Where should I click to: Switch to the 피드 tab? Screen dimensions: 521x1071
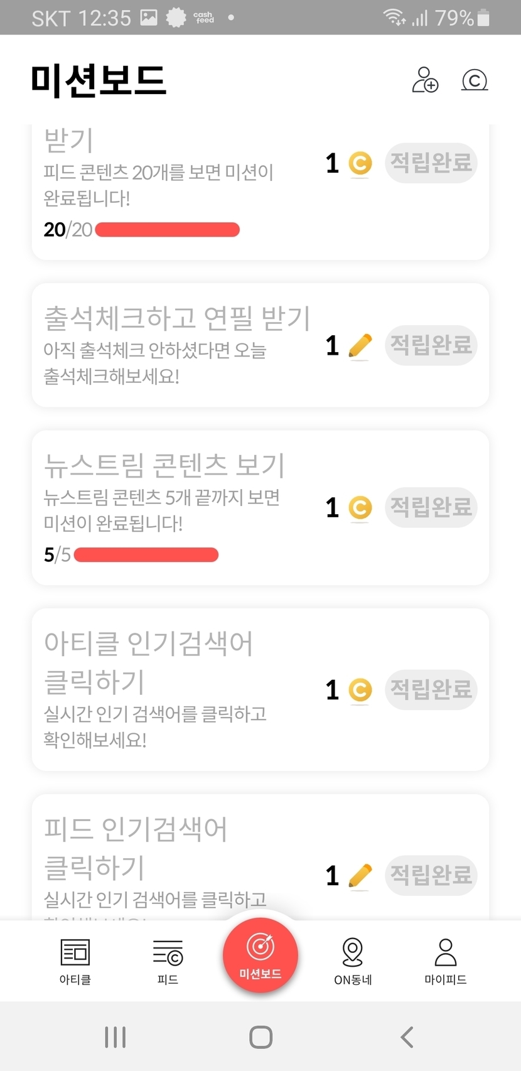[x=168, y=961]
